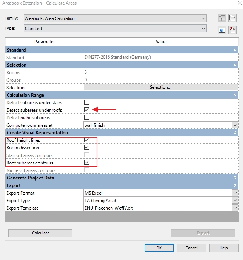Click the Export Template label
Screen dimensions: 243x260
[23, 208]
